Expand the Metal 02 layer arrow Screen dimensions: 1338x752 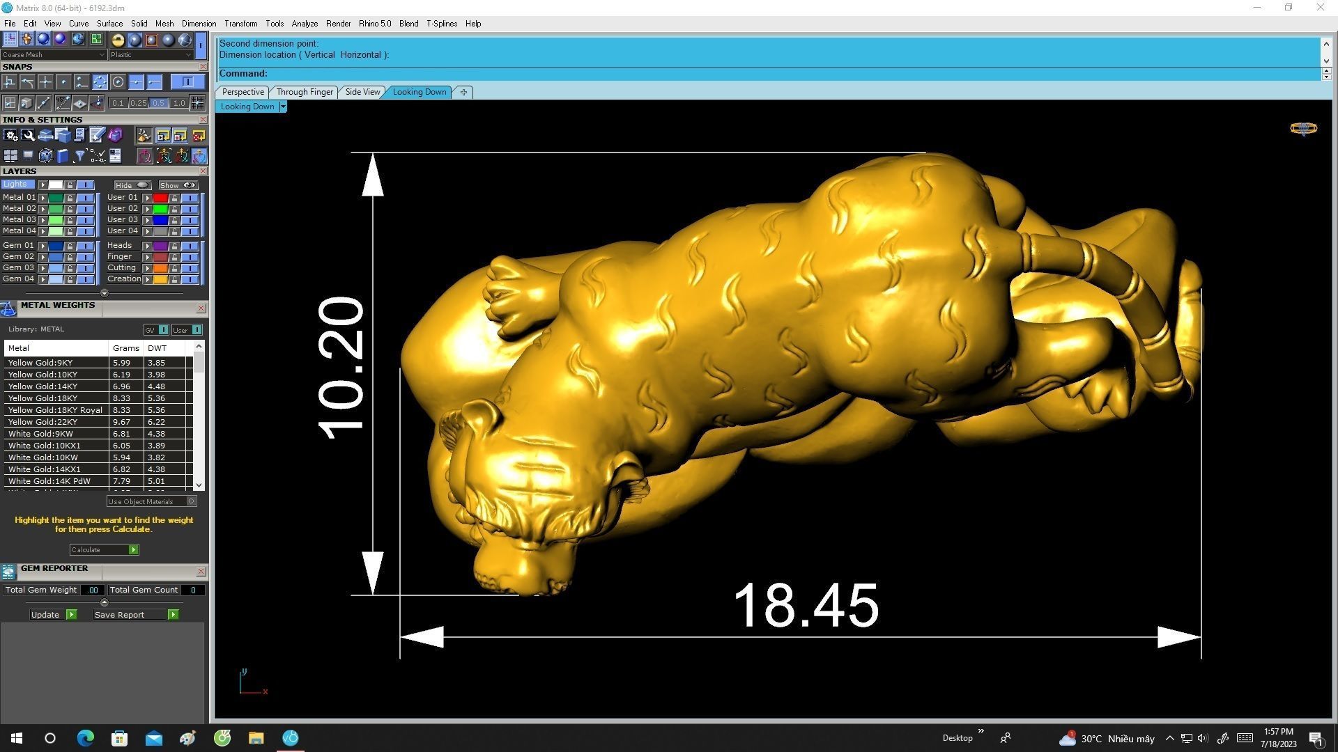(x=43, y=209)
